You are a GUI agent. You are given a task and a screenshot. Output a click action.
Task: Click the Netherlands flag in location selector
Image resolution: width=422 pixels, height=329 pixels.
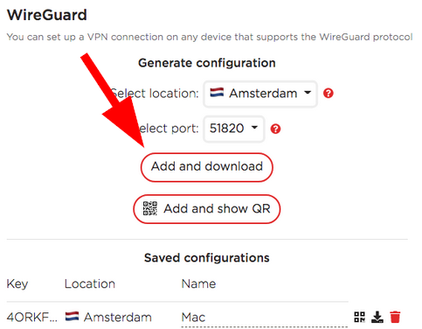(x=217, y=93)
